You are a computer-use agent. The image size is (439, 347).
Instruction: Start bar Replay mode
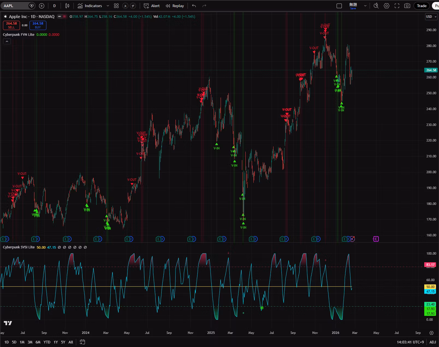(175, 6)
